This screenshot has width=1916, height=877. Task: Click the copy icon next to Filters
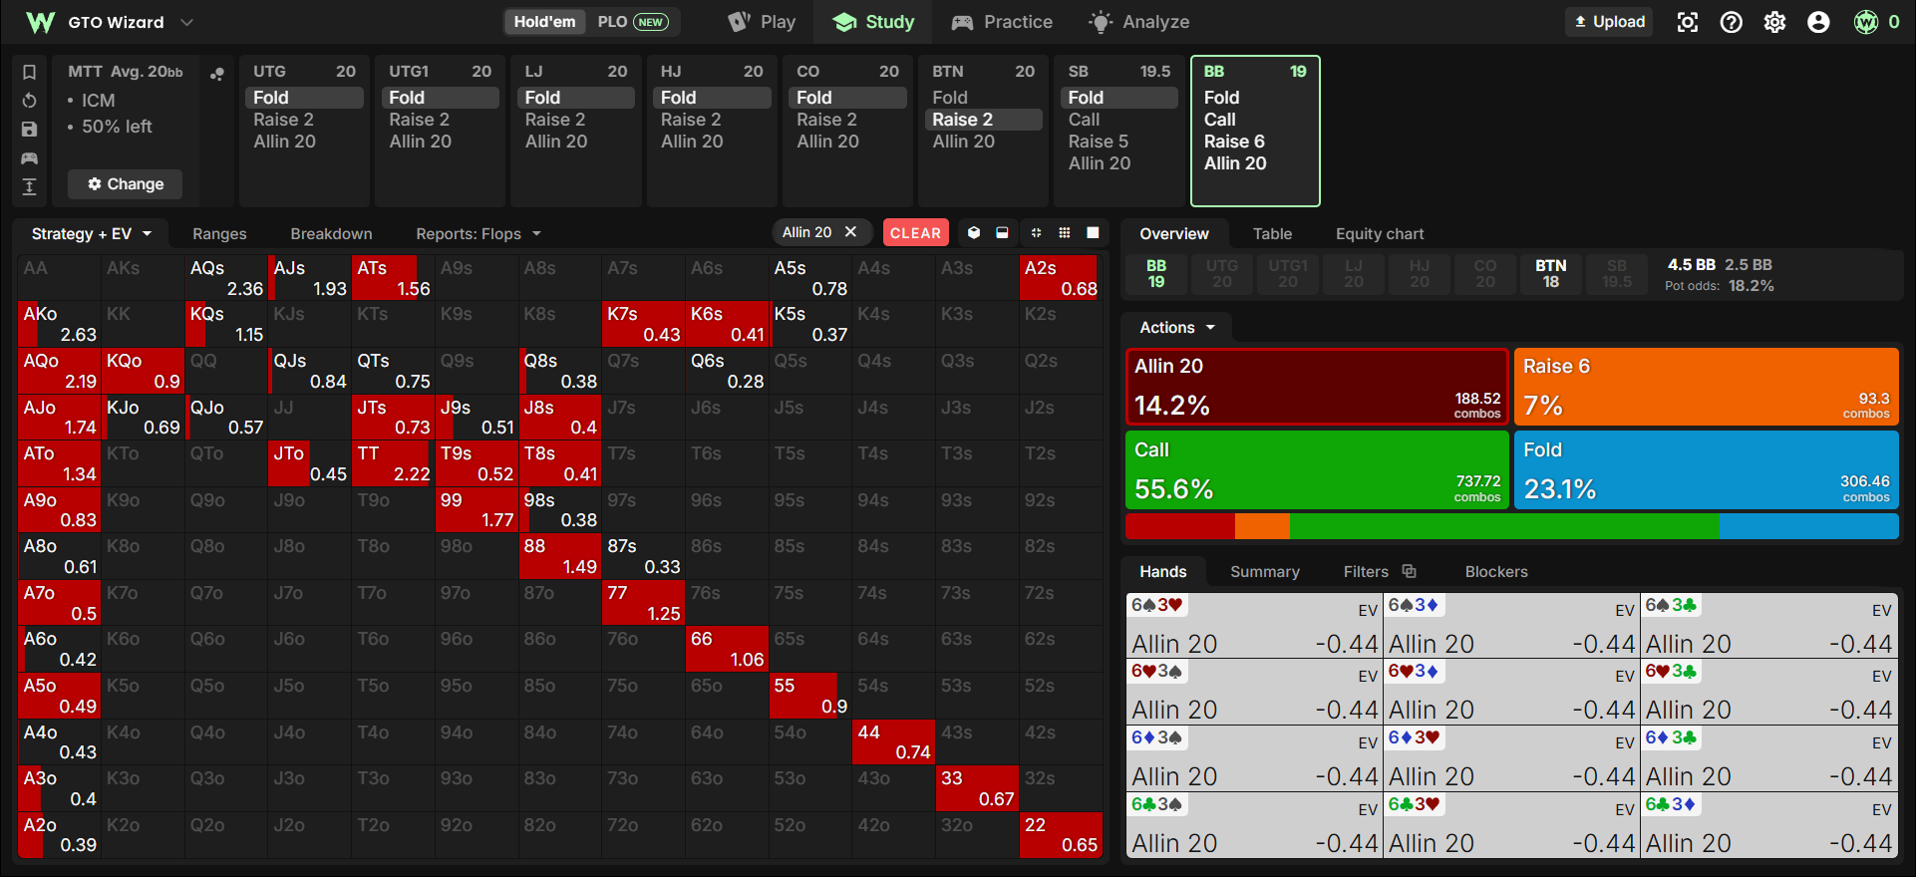[1409, 571]
